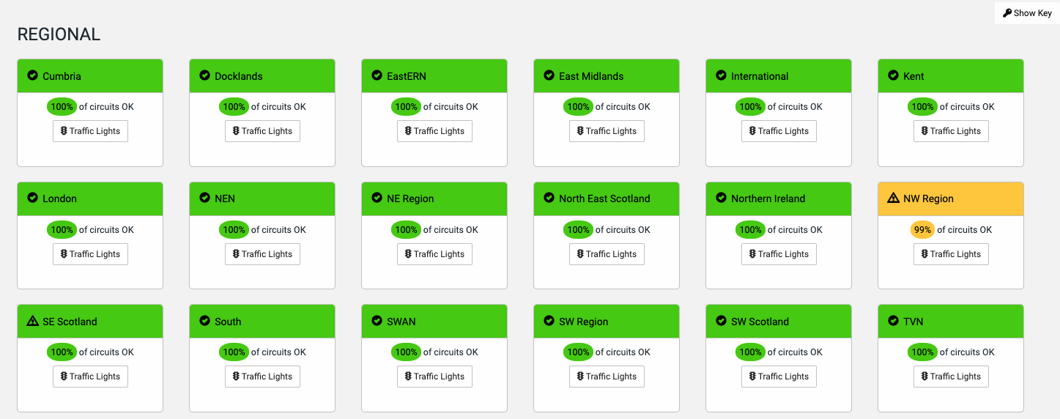Click the Show Key button
This screenshot has height=419, width=1060.
click(x=1027, y=13)
